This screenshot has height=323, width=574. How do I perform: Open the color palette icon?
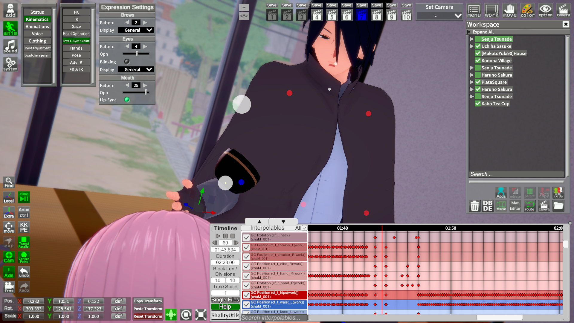(528, 11)
